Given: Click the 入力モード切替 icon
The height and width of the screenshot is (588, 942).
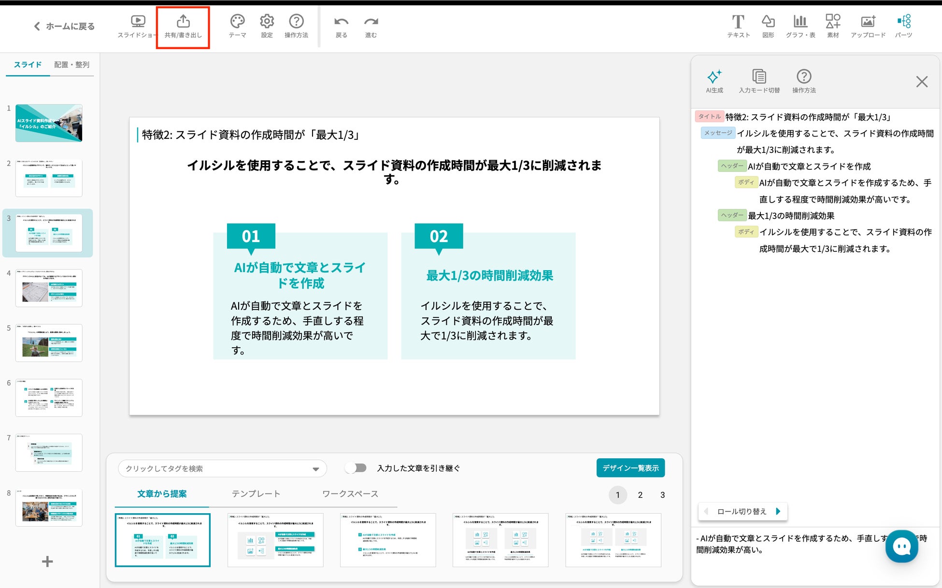Looking at the screenshot, I should (759, 77).
